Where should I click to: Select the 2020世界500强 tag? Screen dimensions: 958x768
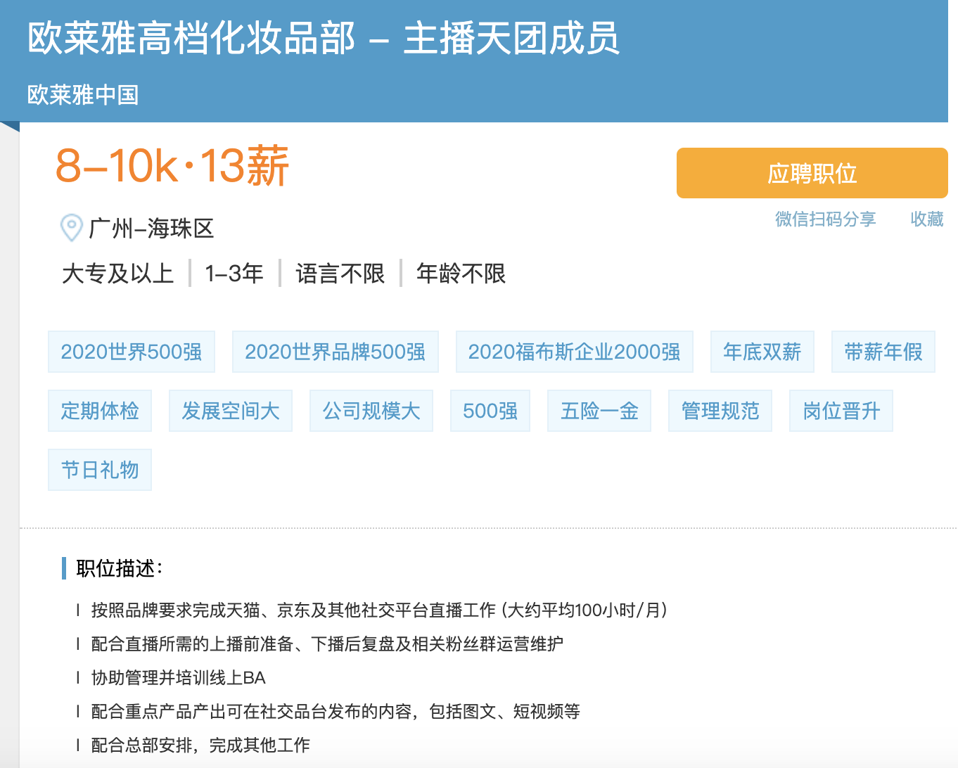[132, 352]
